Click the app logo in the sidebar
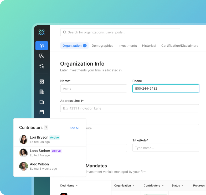The image size is (206, 195). click(42, 32)
